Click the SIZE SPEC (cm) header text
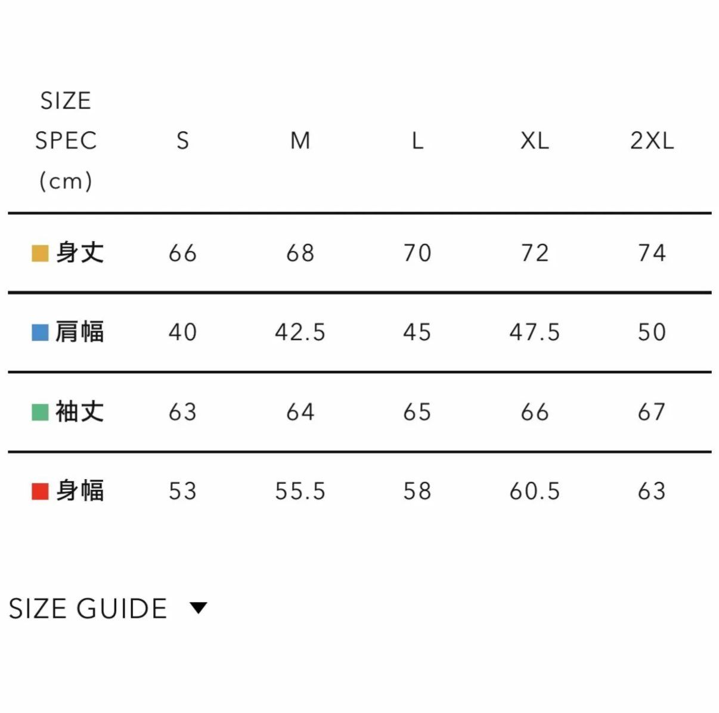The width and height of the screenshot is (719, 713). [x=66, y=141]
